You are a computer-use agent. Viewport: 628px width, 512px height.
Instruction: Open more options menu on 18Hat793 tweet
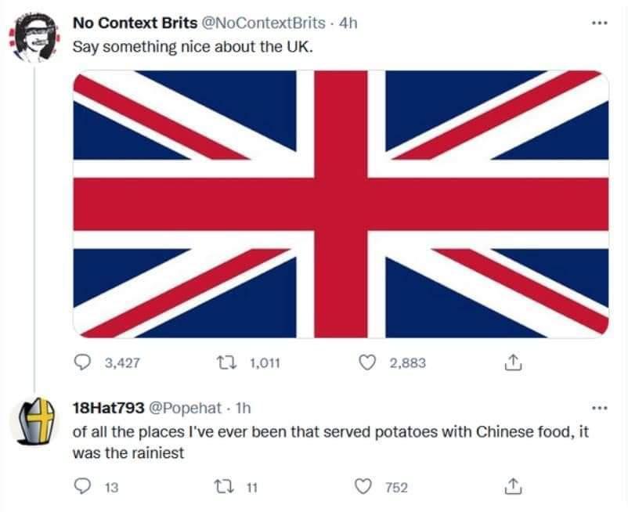click(600, 408)
